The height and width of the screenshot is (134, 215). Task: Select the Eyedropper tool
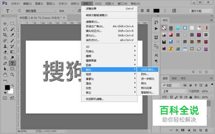click(12, 35)
